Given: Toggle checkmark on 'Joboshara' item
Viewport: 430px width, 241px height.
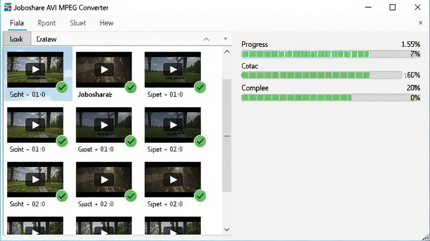Looking at the screenshot, I should (131, 87).
